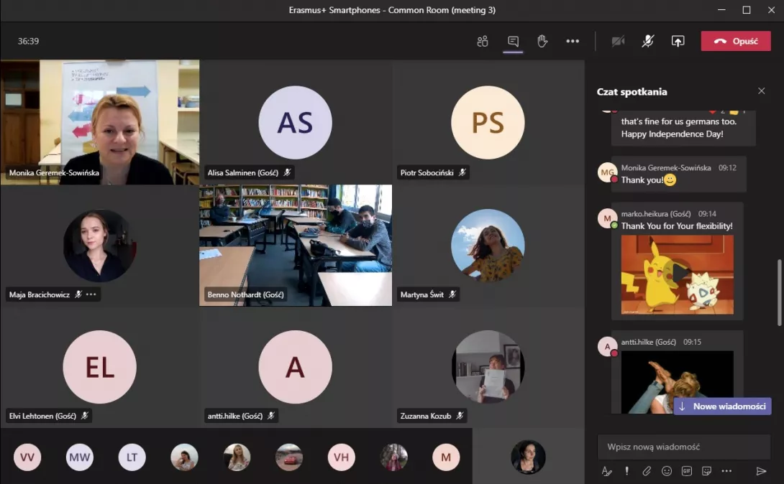Toggle the camera on
Viewport: 784px width, 484px height.
pos(618,41)
